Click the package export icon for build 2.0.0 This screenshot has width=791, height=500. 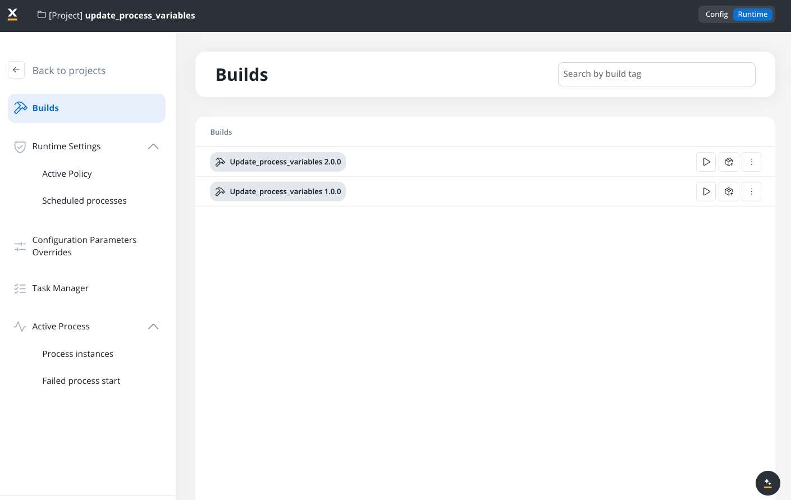pos(729,162)
